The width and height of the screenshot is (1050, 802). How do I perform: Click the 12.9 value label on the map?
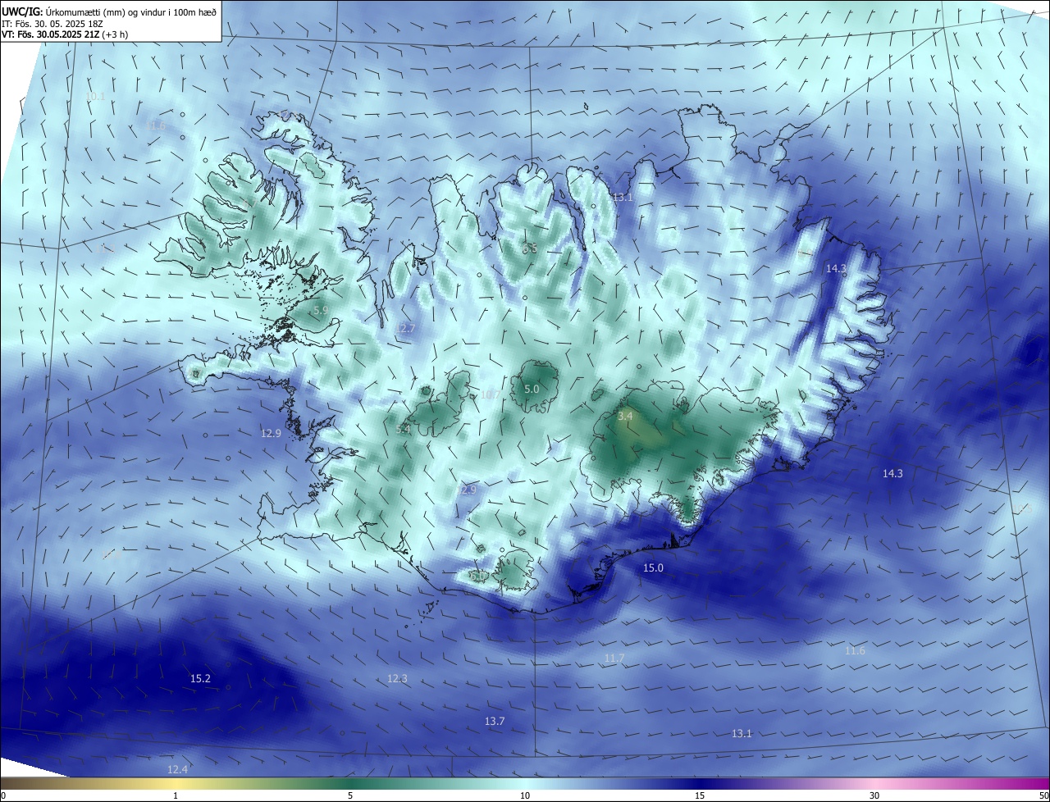(271, 433)
